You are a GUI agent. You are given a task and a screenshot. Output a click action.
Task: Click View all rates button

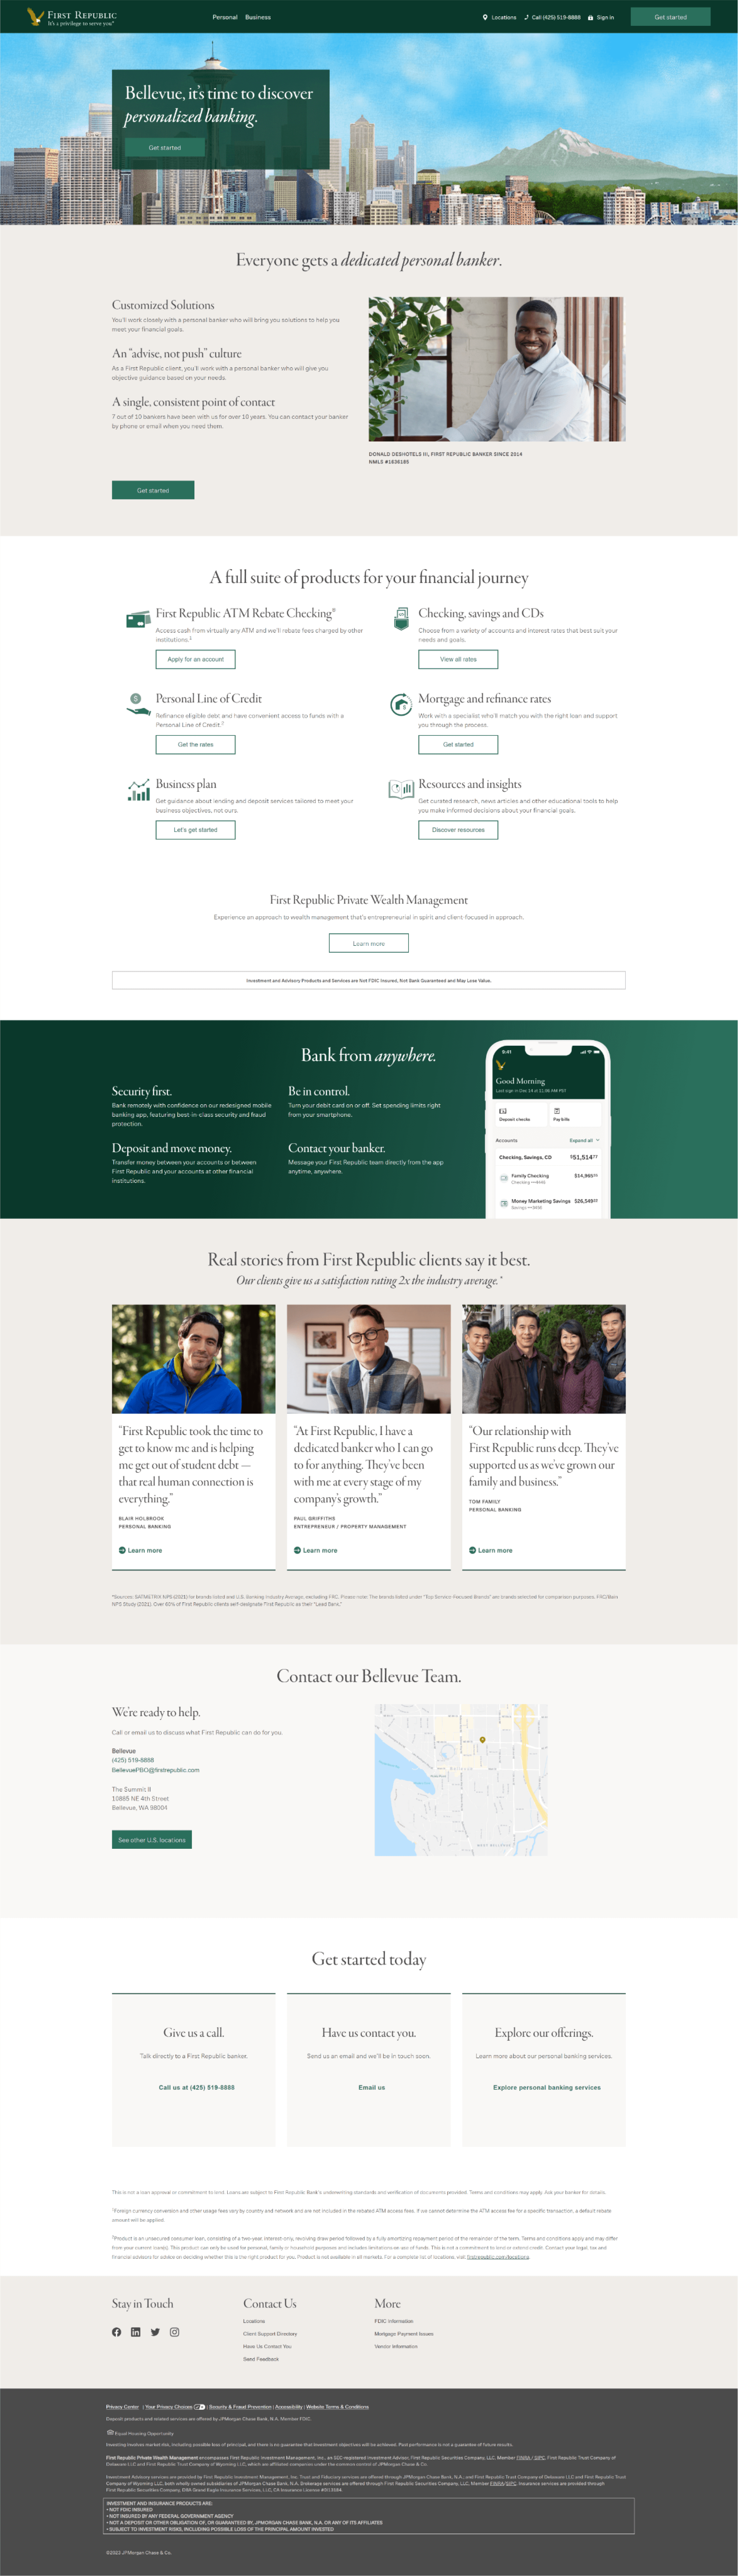coord(458,659)
